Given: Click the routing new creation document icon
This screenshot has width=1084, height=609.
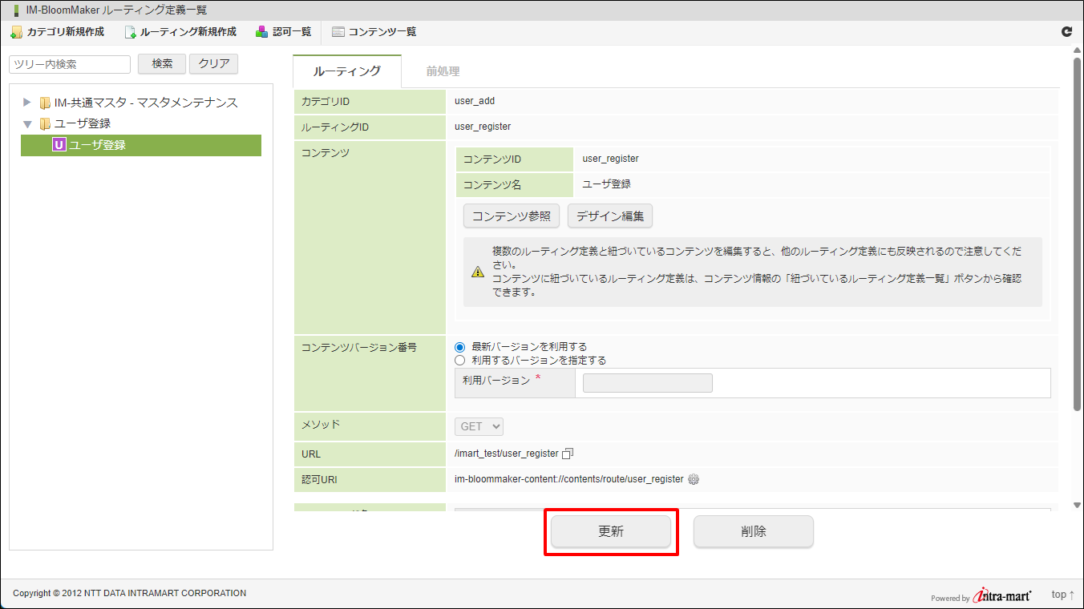Looking at the screenshot, I should click(x=130, y=32).
